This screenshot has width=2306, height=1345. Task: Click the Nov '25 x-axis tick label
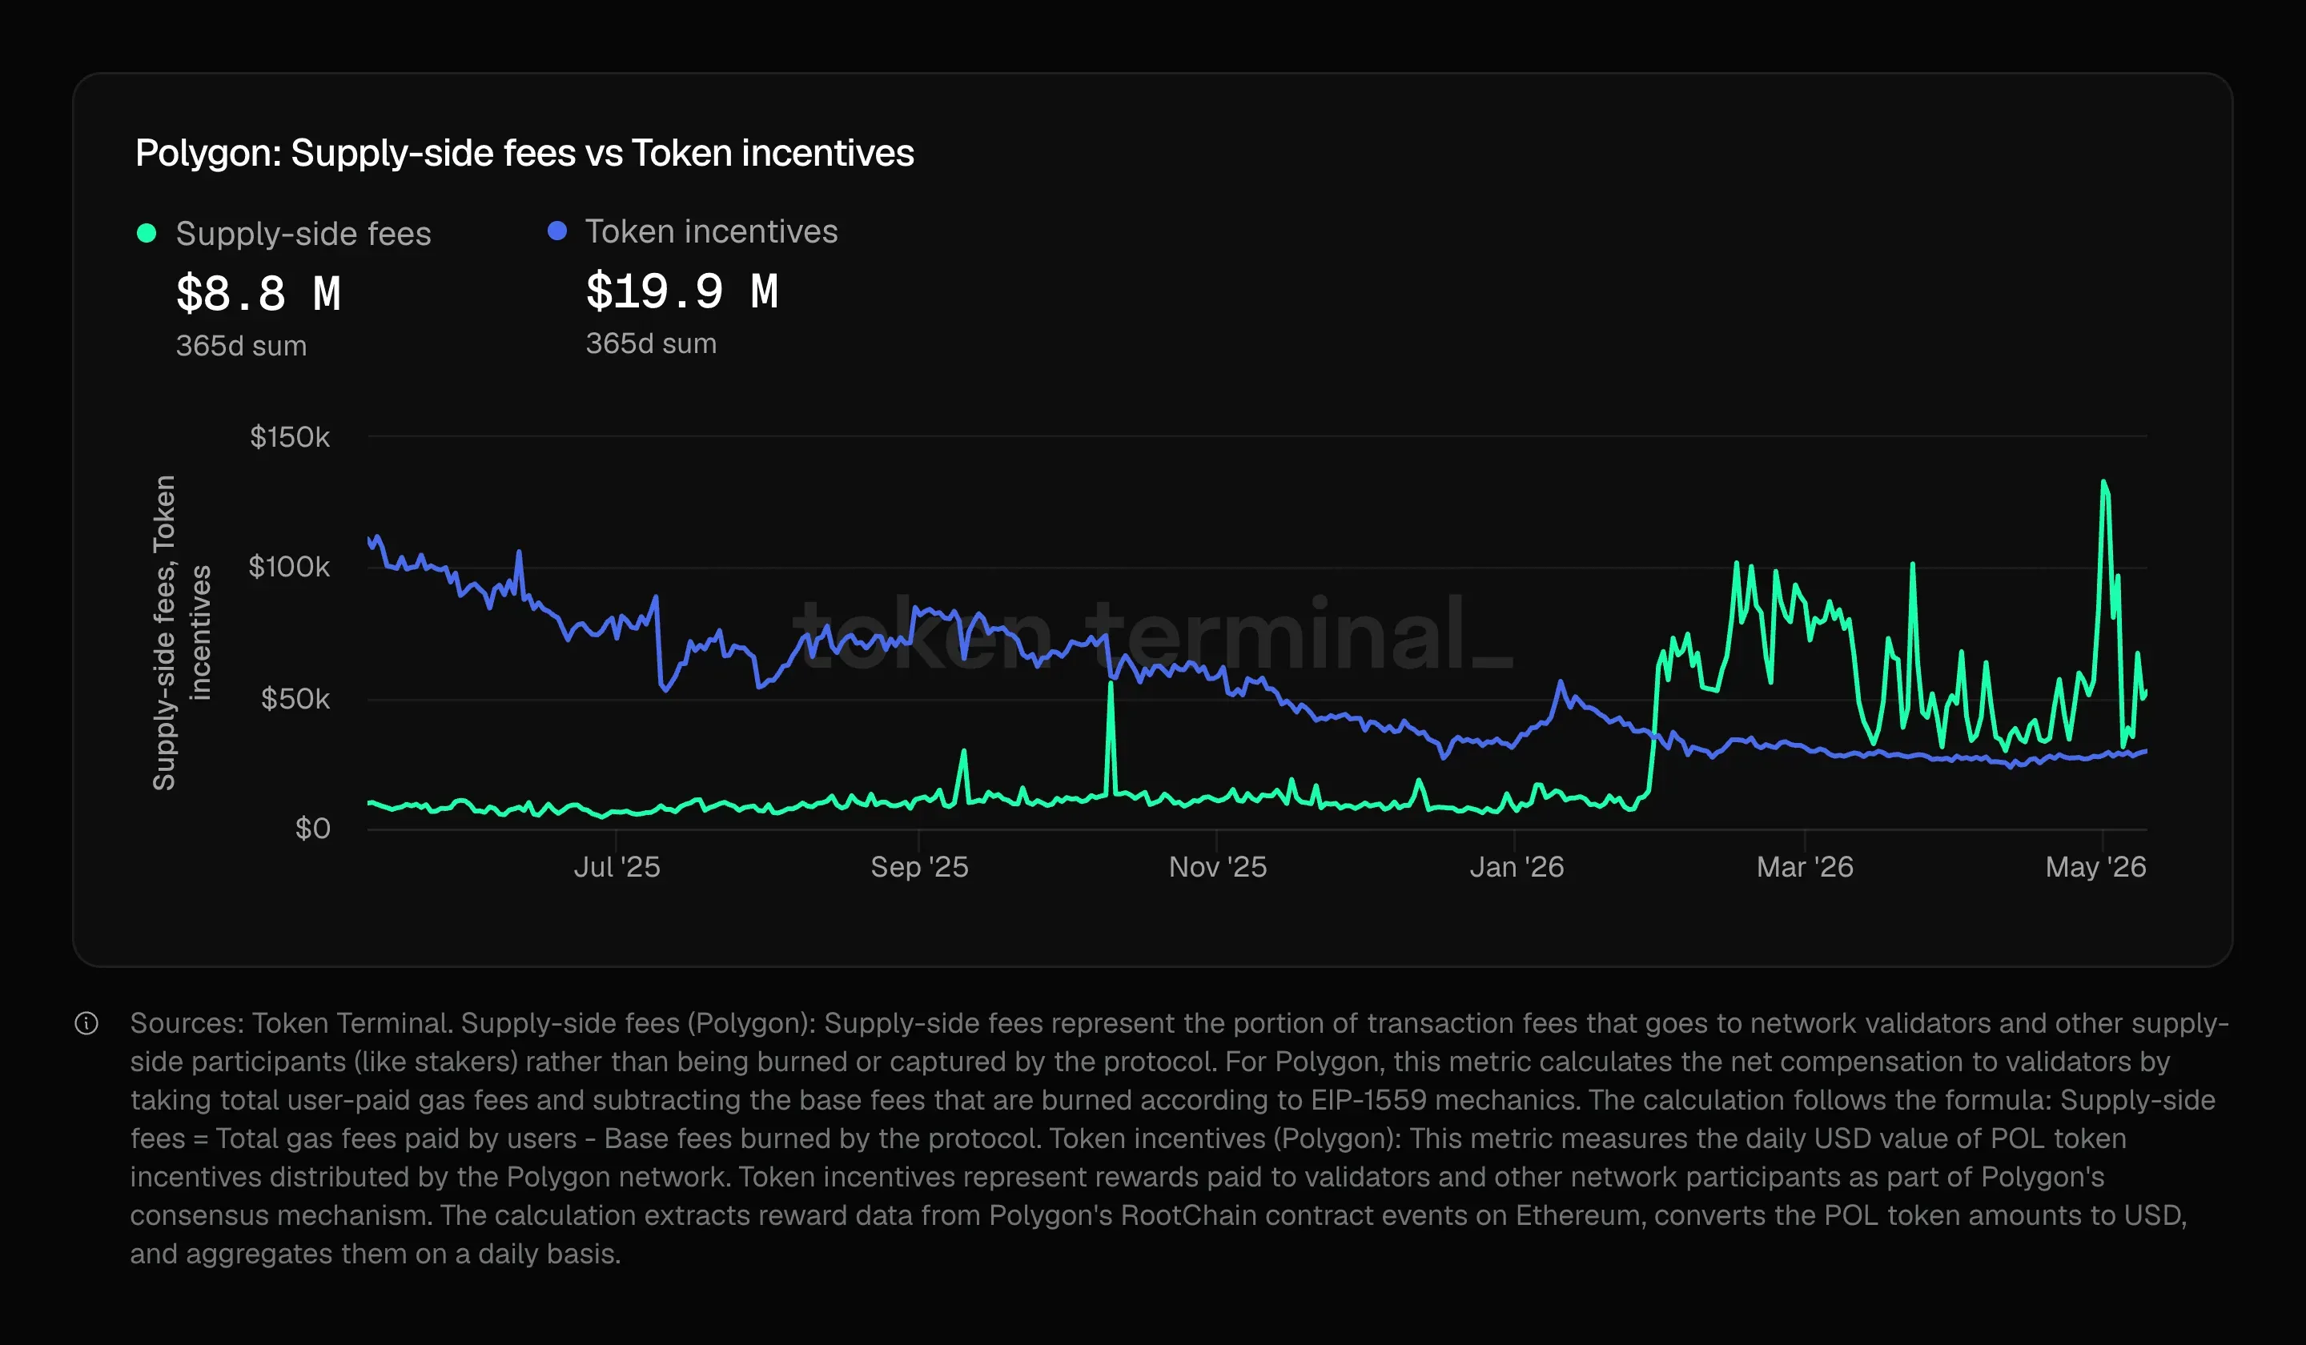(x=1217, y=866)
